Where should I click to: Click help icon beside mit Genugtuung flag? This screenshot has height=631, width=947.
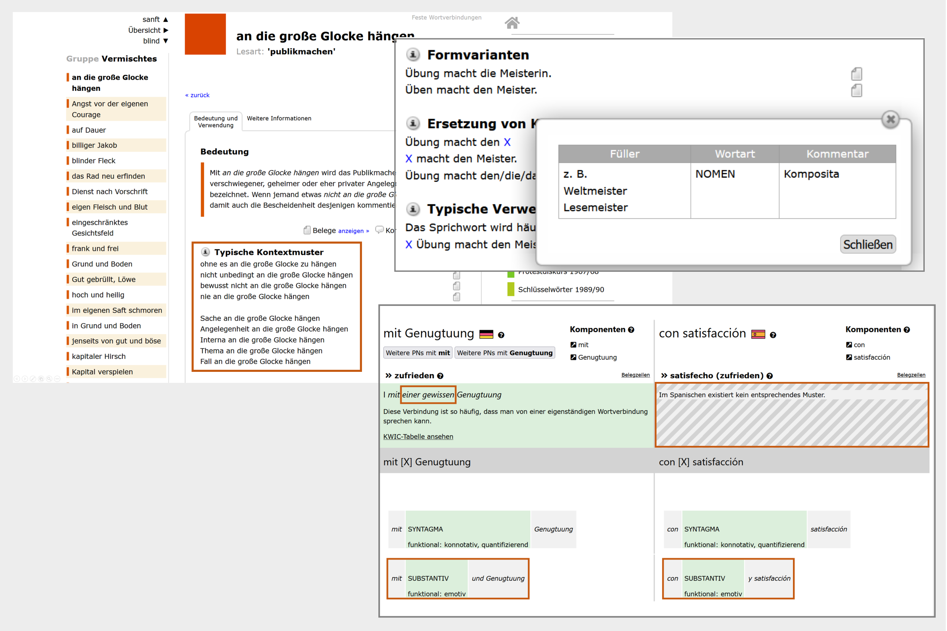point(501,335)
